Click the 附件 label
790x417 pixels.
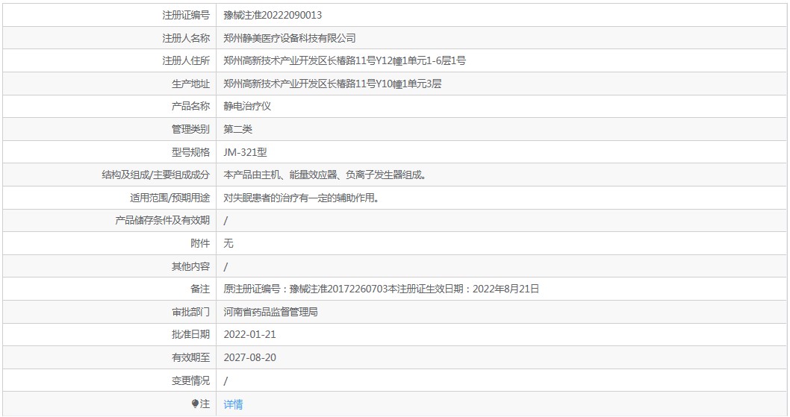200,243
